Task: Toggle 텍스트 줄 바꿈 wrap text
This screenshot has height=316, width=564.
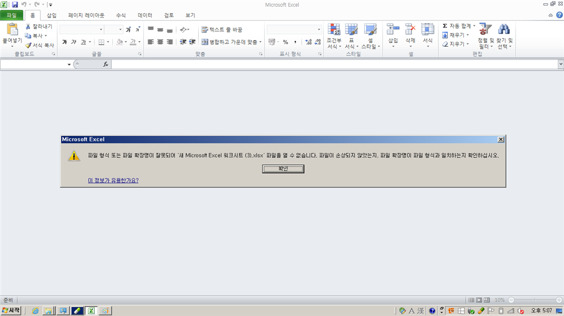Action: (222, 30)
